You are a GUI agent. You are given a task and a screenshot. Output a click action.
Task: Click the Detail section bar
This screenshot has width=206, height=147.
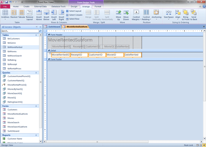[x=125, y=51]
